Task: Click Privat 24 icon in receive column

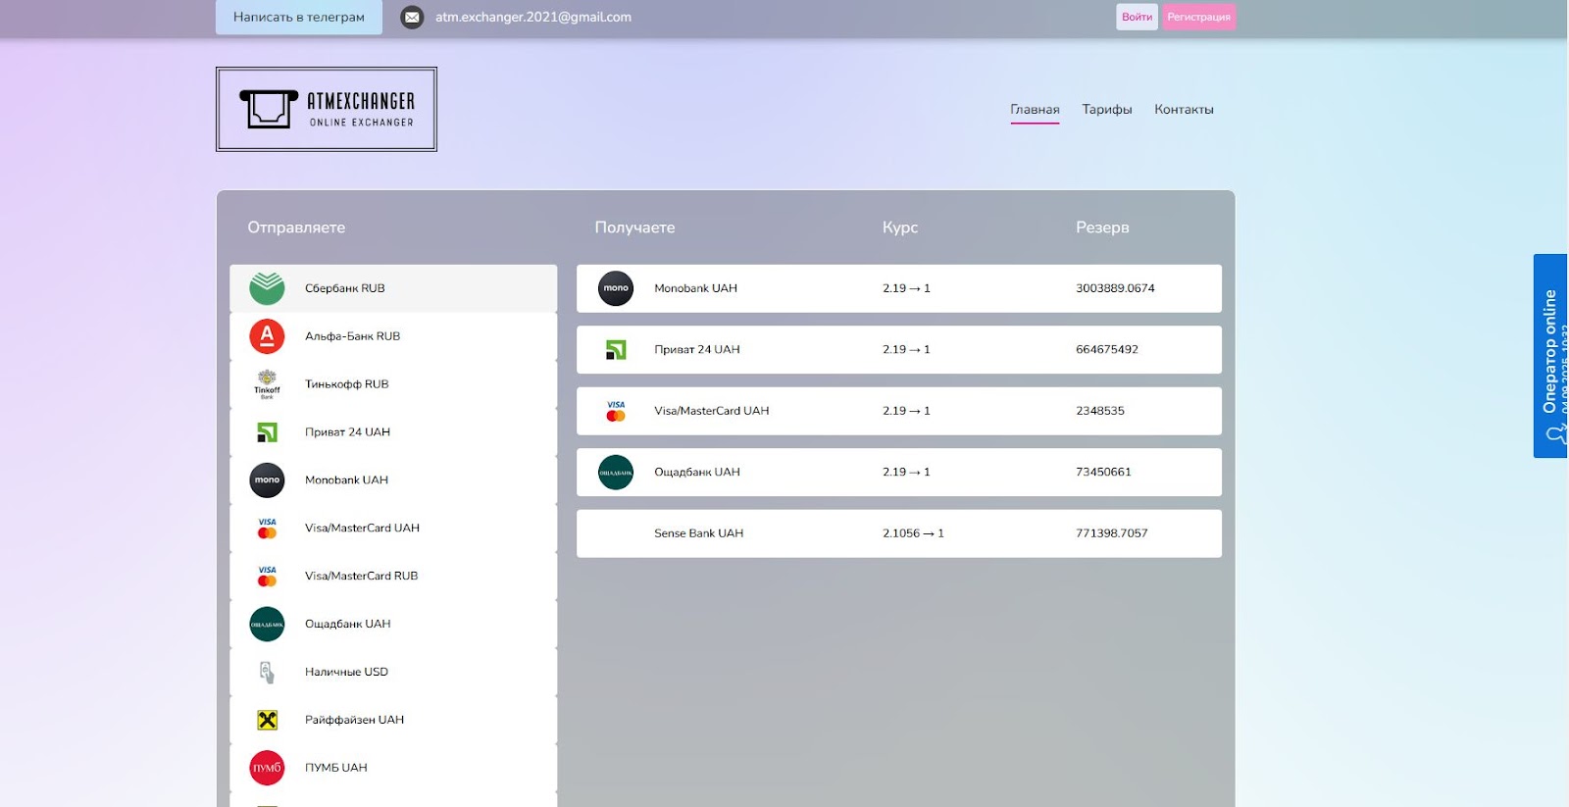Action: tap(616, 349)
